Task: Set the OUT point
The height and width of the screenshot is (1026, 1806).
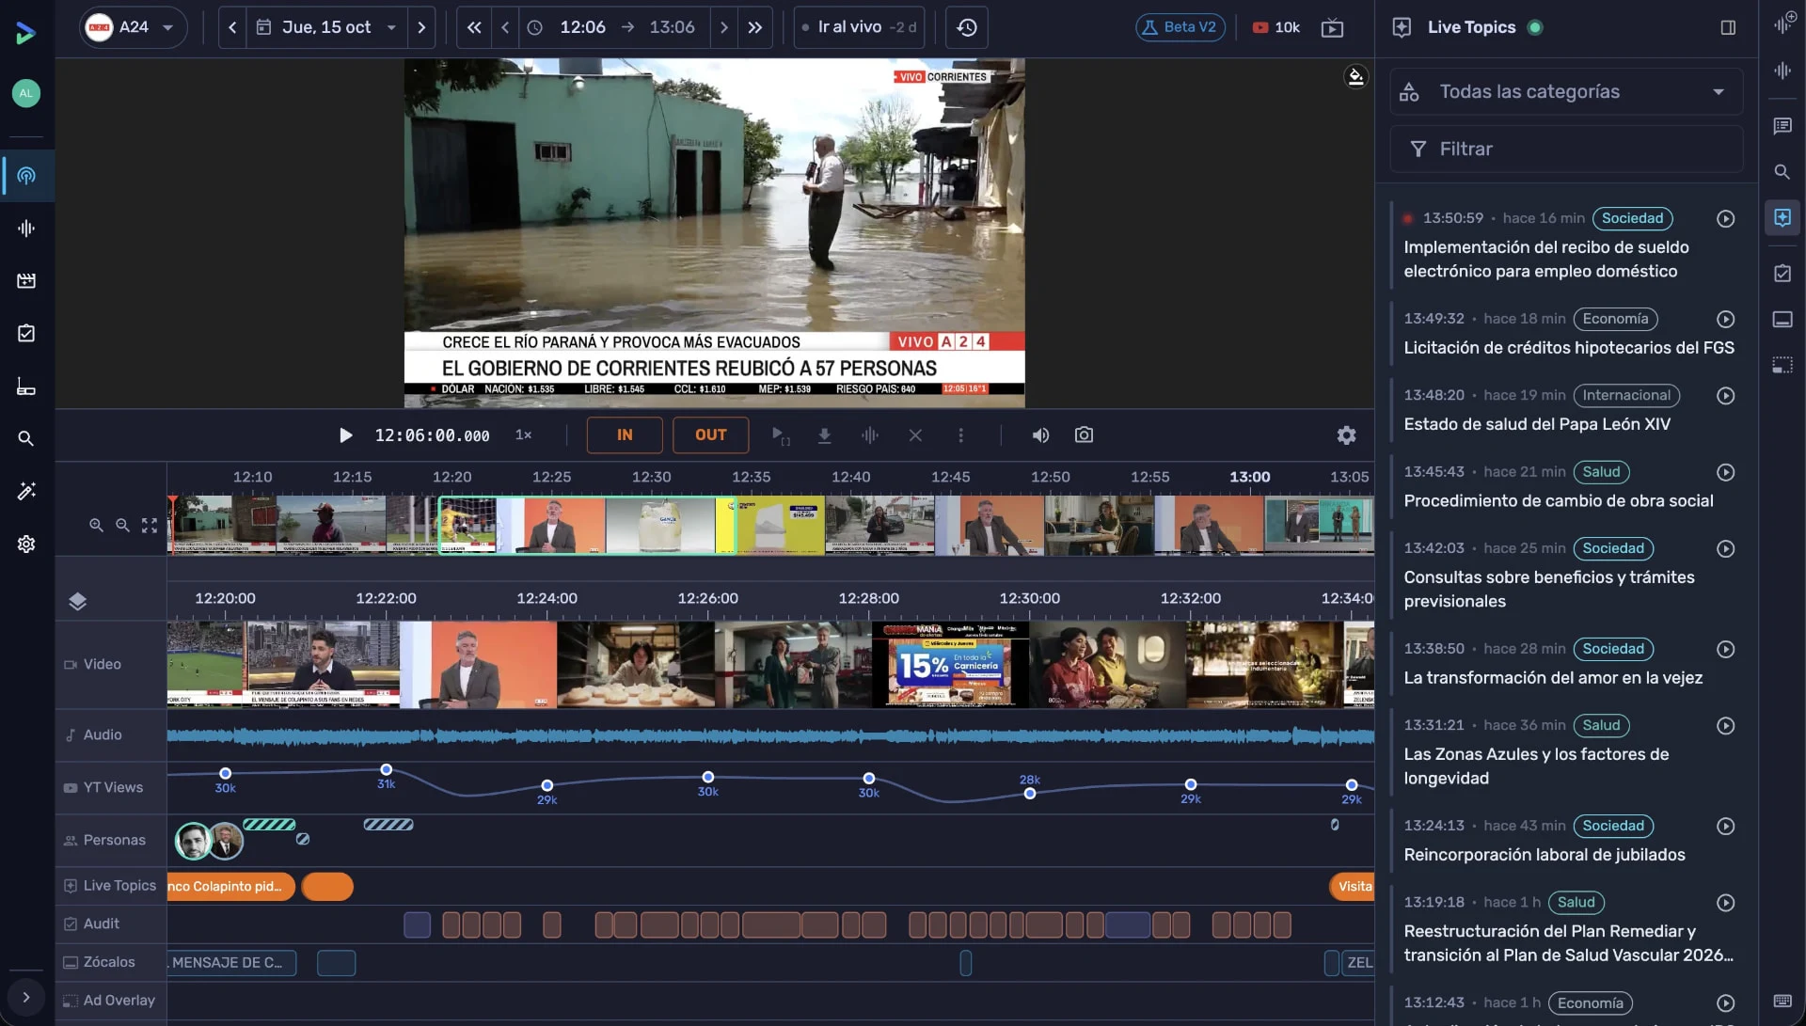Action: coord(711,434)
